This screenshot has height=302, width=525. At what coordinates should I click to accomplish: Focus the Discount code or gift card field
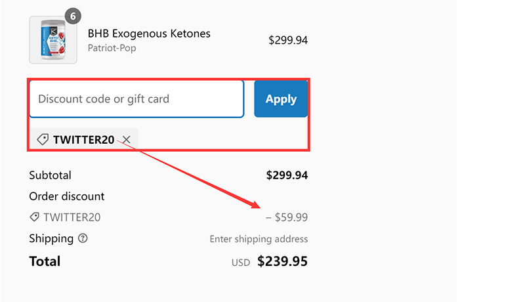[136, 99]
